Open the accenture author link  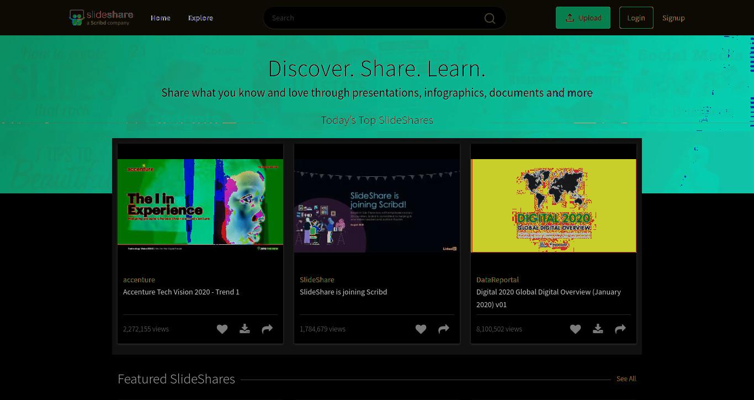coord(139,280)
